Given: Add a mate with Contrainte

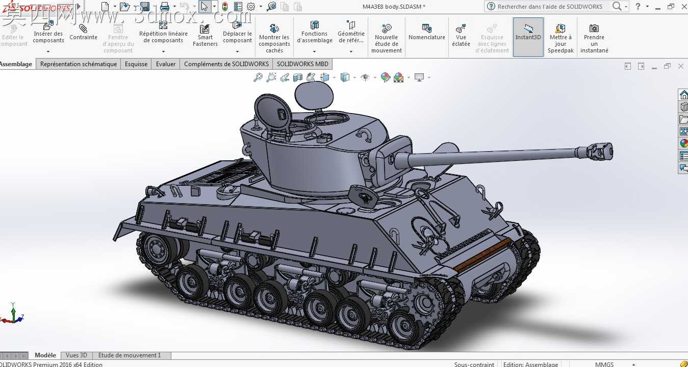Looking at the screenshot, I should tap(83, 32).
